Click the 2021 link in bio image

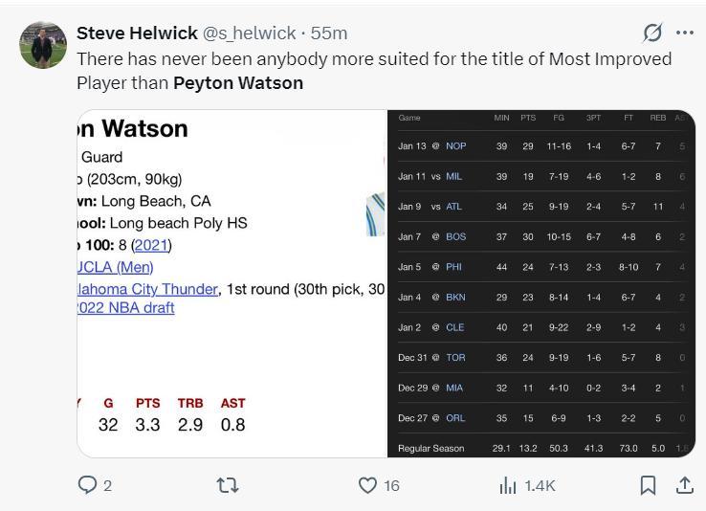[151, 245]
